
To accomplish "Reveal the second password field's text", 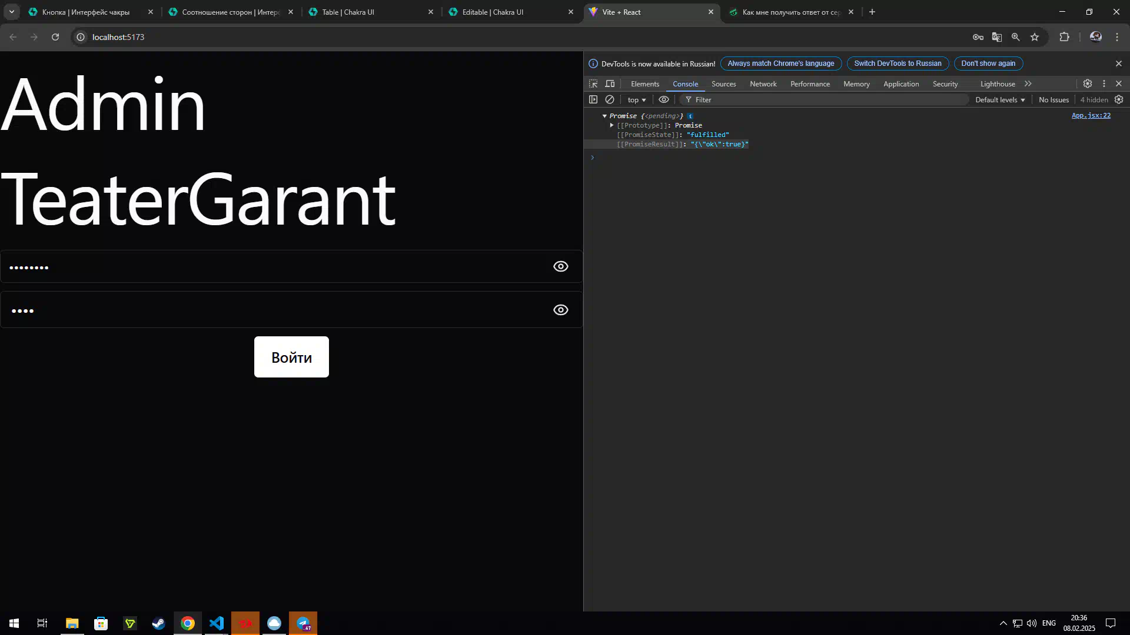I will (x=560, y=310).
